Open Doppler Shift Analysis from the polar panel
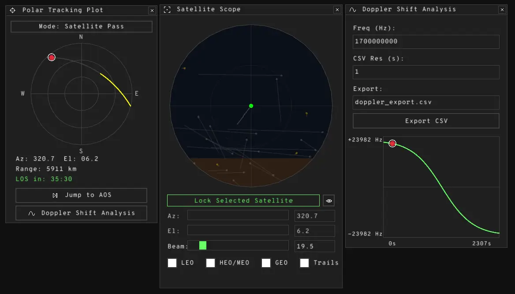This screenshot has width=515, height=294. coord(81,213)
